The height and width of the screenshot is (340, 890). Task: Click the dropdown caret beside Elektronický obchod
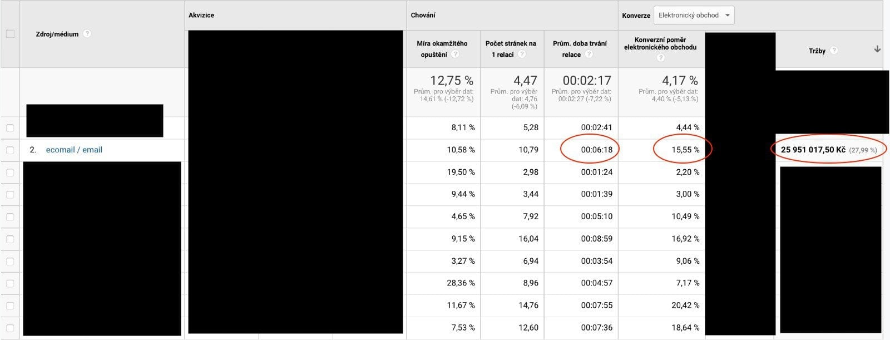(727, 16)
